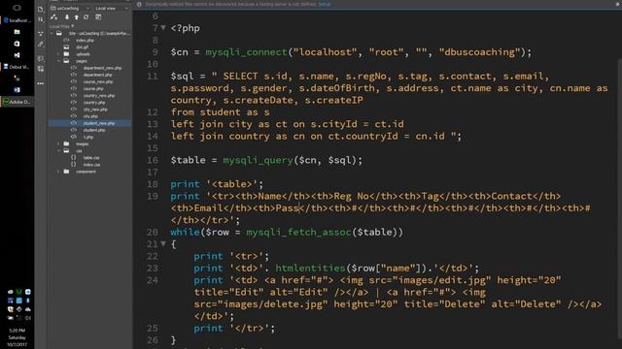Select department_new.php file
Image resolution: width=622 pixels, height=349 pixels.
(x=102, y=68)
